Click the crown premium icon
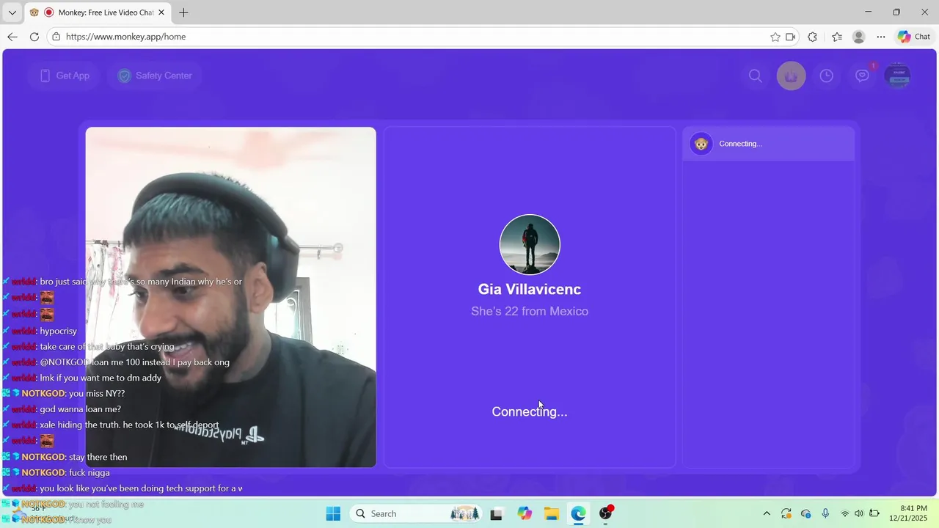Viewport: 939px width, 528px height. point(791,76)
